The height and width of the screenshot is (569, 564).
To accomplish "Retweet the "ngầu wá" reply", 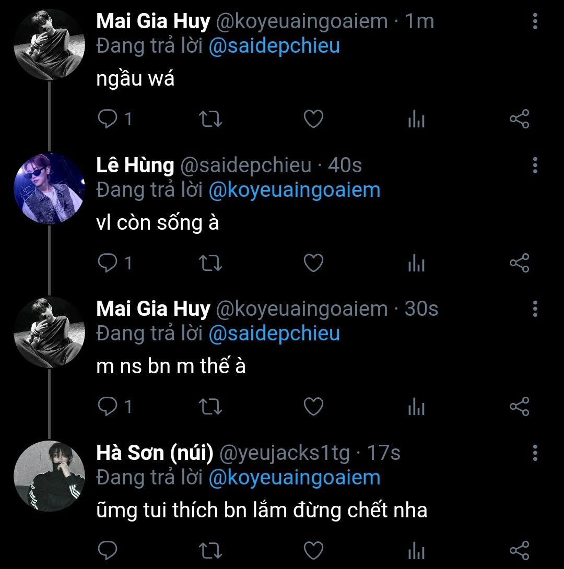I will click(211, 120).
